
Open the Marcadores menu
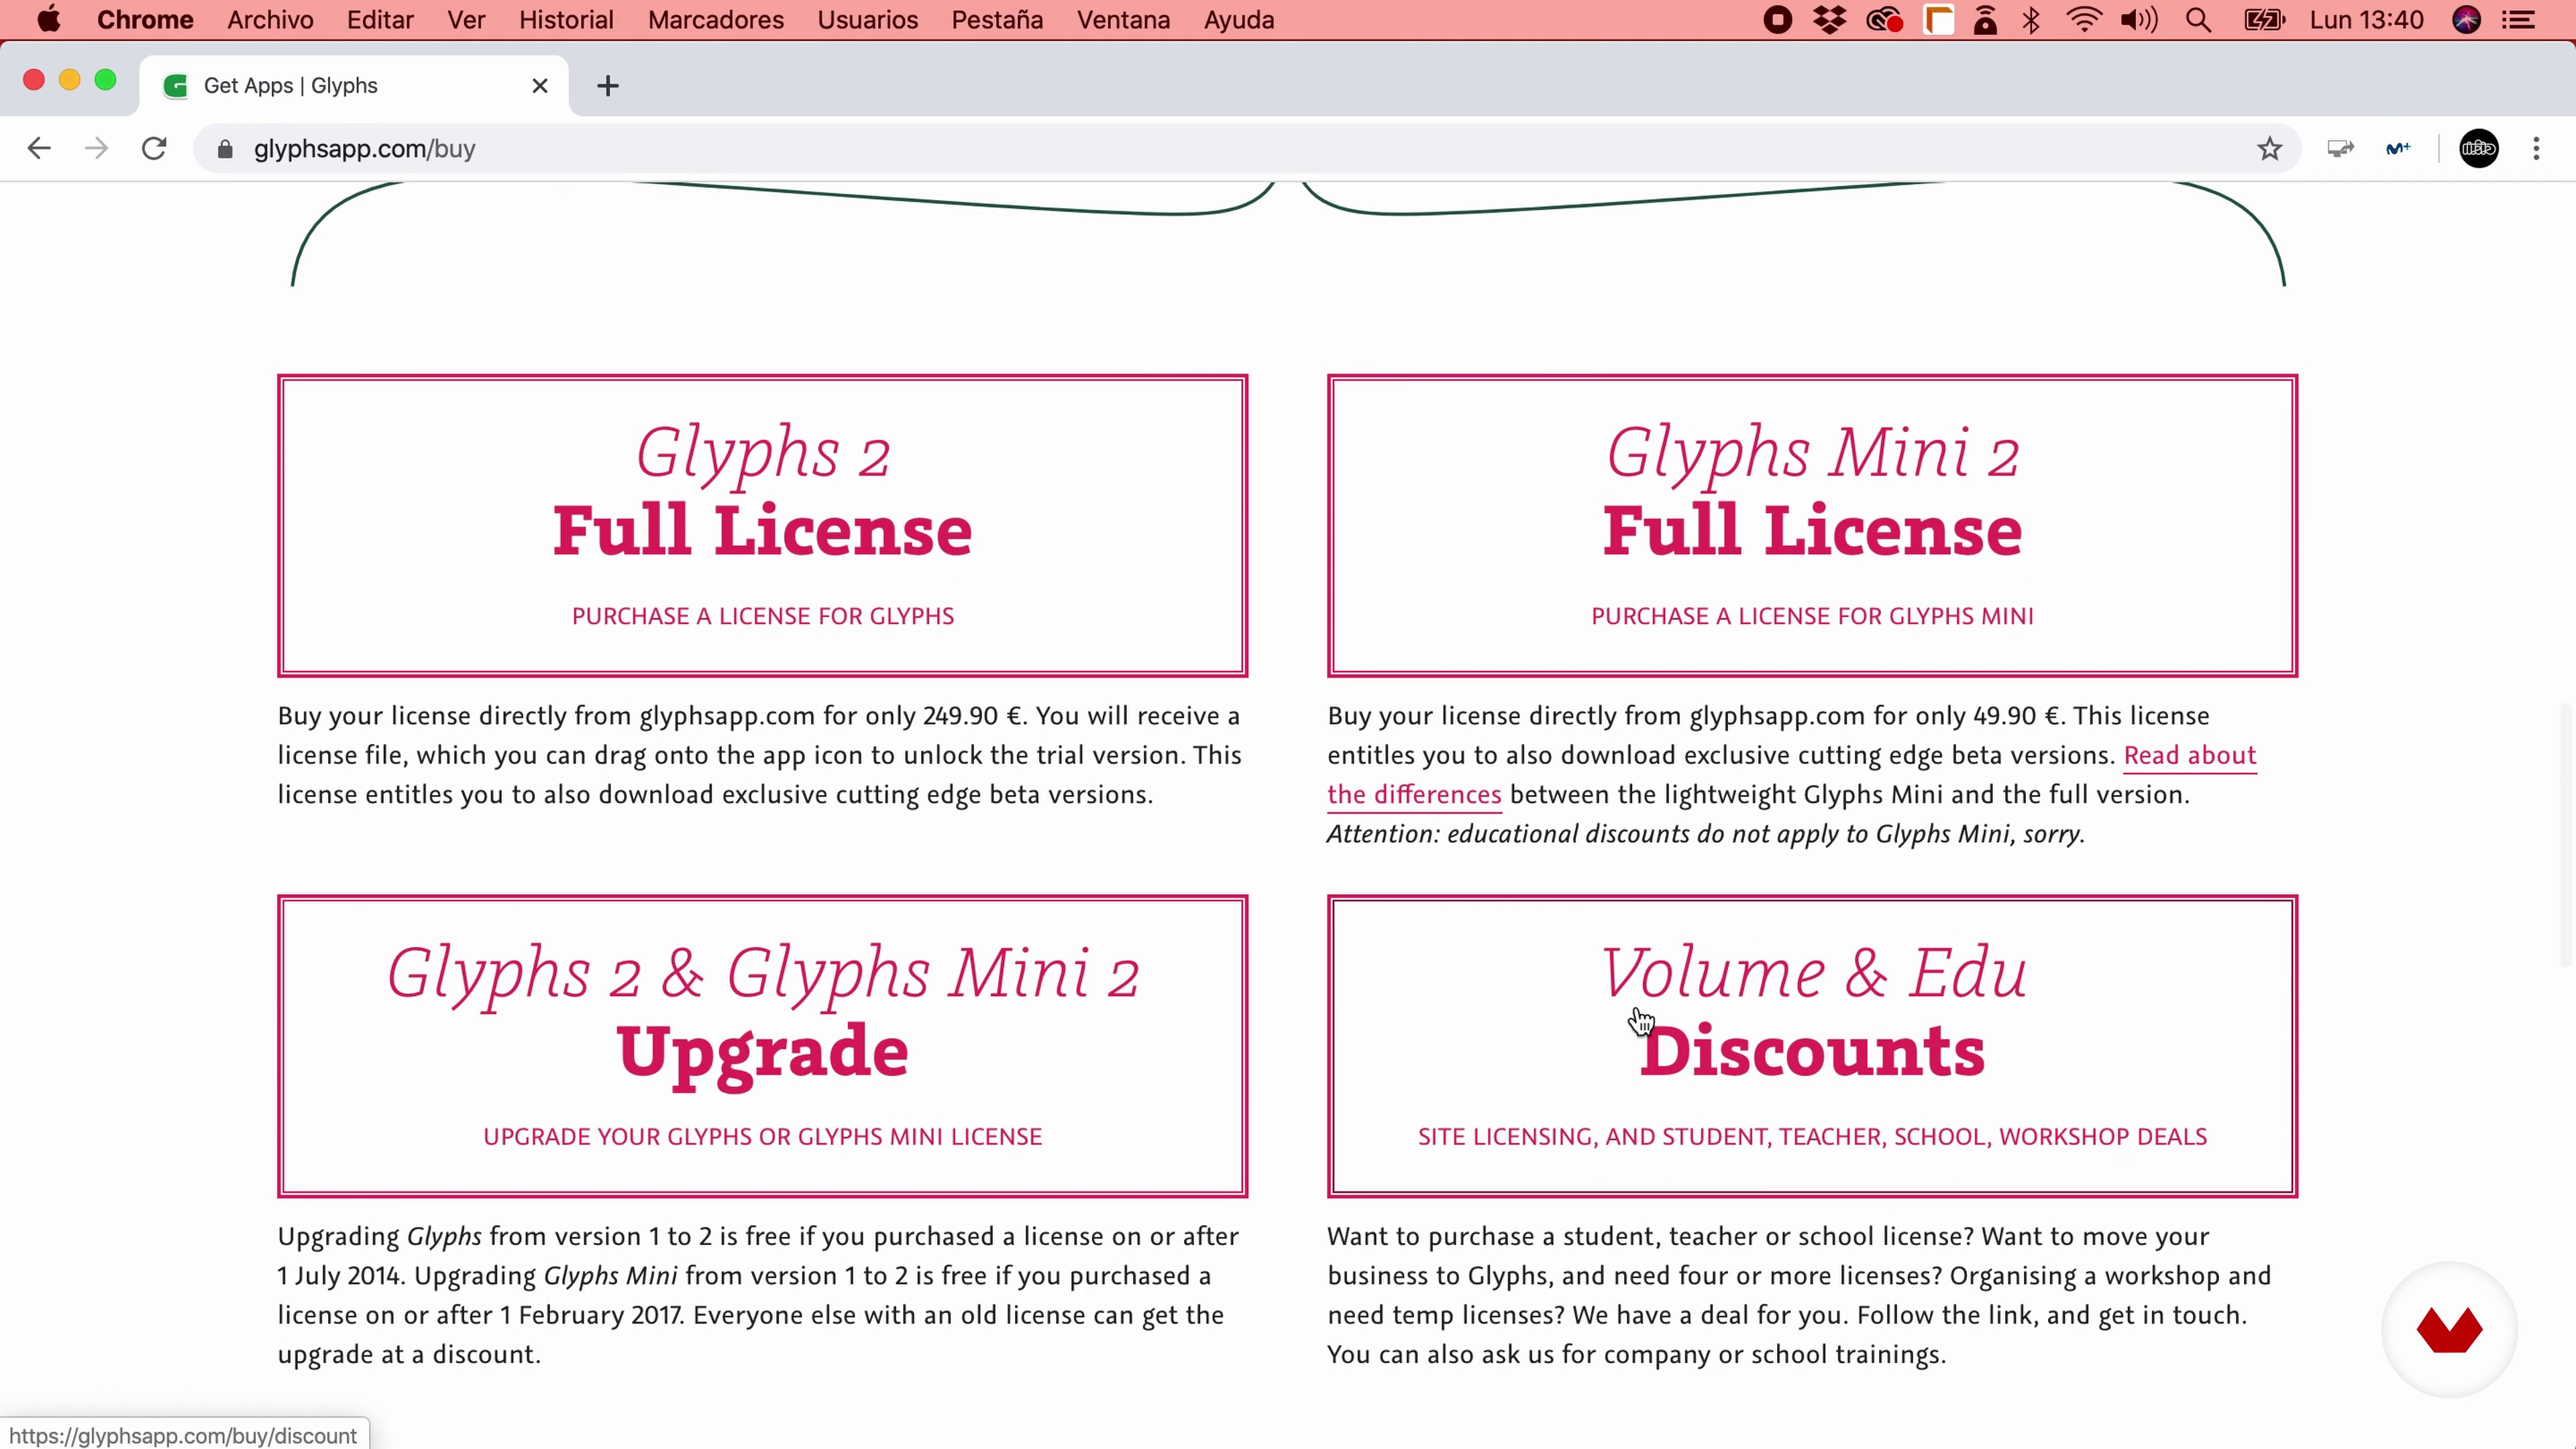pyautogui.click(x=716, y=20)
